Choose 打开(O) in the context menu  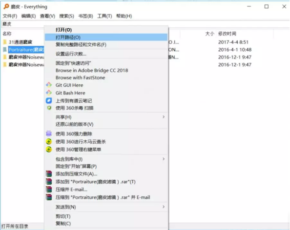(106, 30)
